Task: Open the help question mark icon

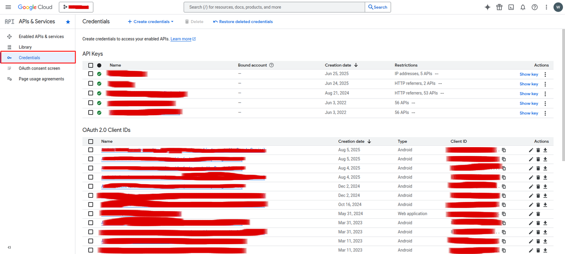Action: tap(535, 7)
